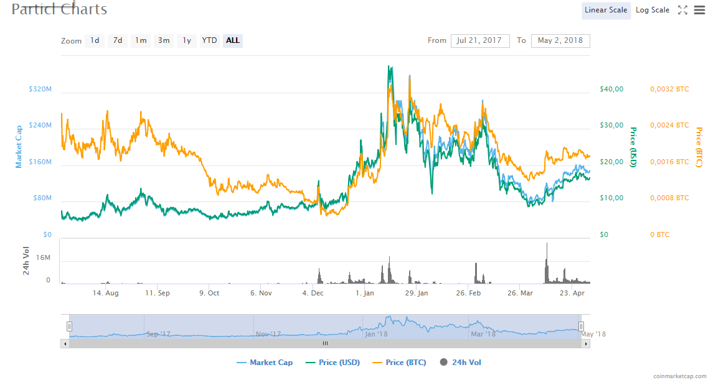Viewport: 721px width, 380px height.
Task: Click the 14. Aug date axis label
Action: tap(106, 293)
